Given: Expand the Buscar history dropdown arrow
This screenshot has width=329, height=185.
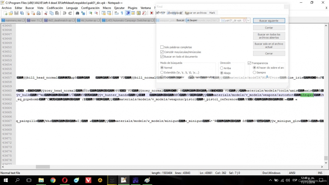Looking at the screenshot, I should coord(248,20).
